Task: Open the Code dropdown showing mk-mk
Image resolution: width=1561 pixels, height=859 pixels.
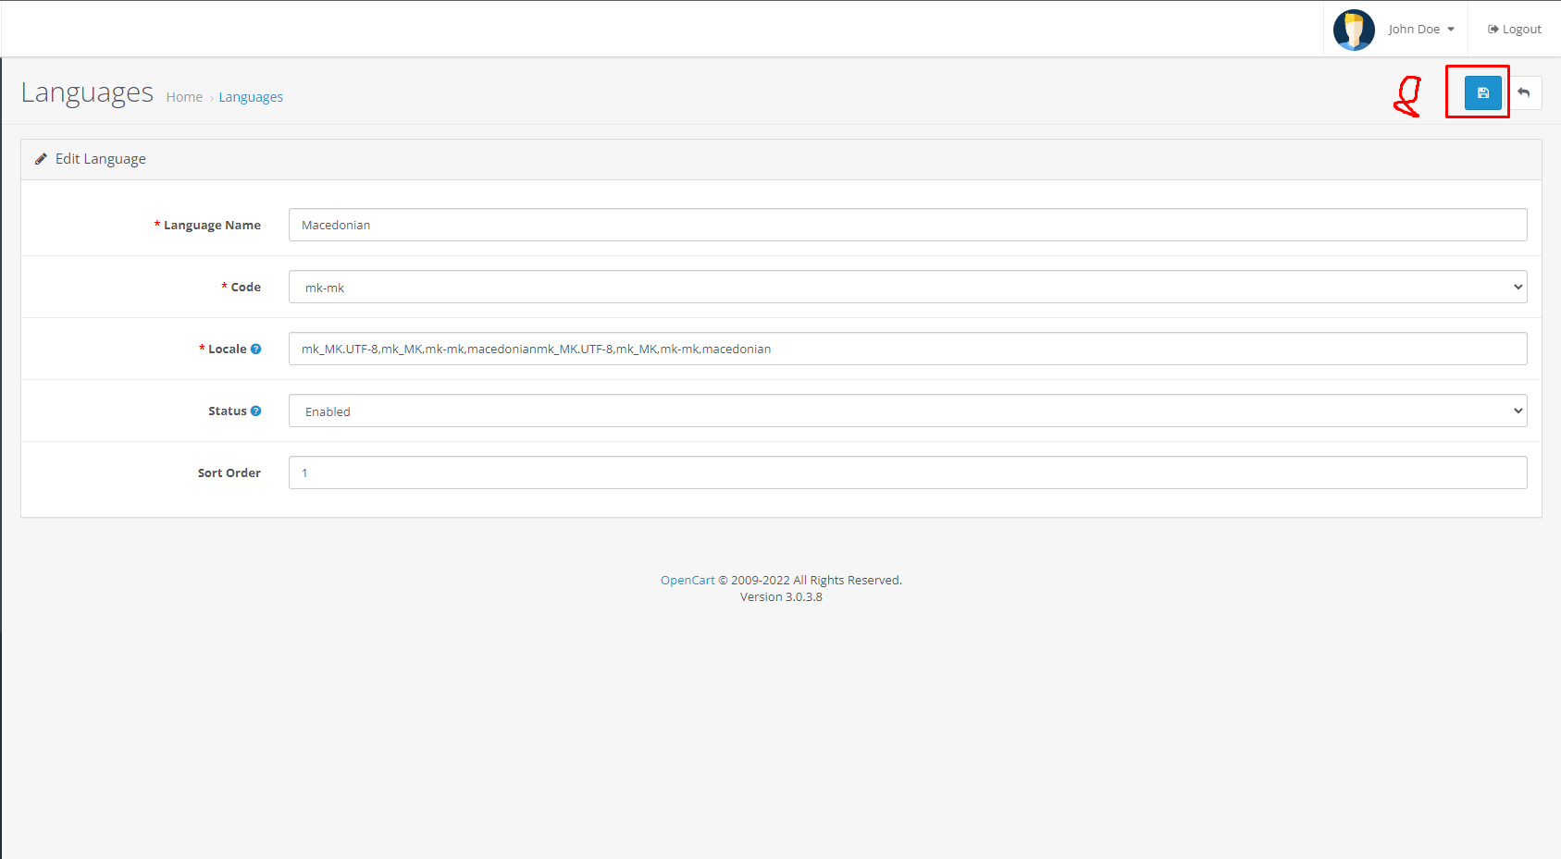Action: [x=907, y=287]
